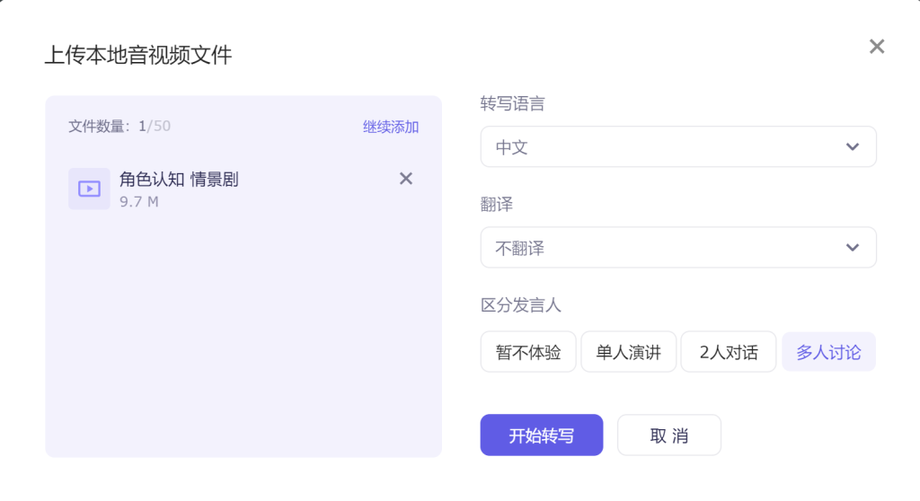Click the 转写语言 field label
This screenshot has width=920, height=501.
[x=512, y=104]
